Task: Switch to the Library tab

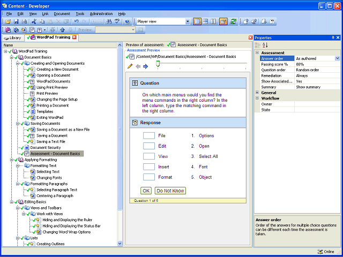Action: [x=13, y=38]
